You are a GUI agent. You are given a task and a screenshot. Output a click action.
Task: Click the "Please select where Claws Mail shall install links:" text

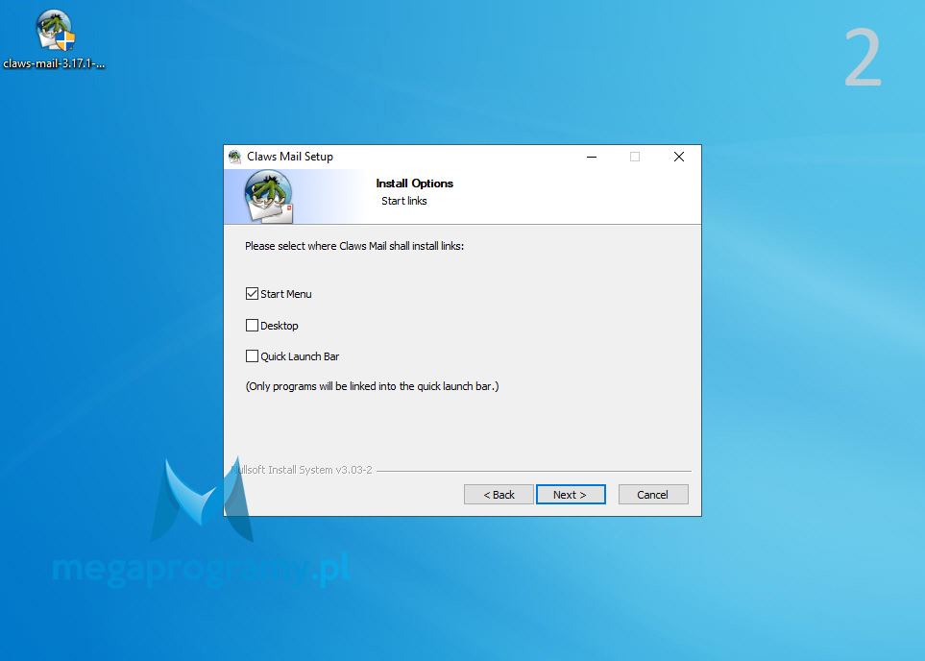354,246
